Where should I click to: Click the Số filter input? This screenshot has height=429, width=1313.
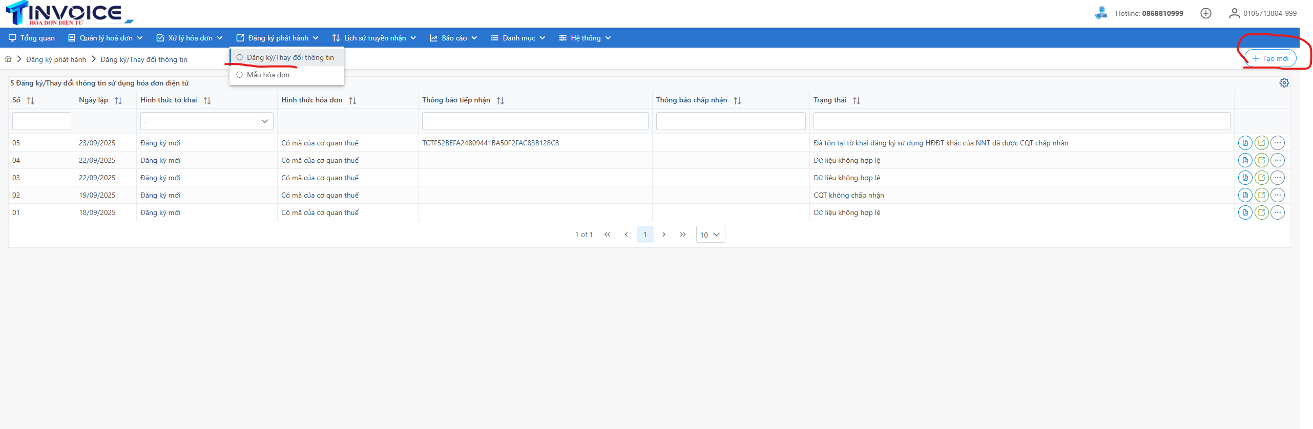click(x=41, y=121)
